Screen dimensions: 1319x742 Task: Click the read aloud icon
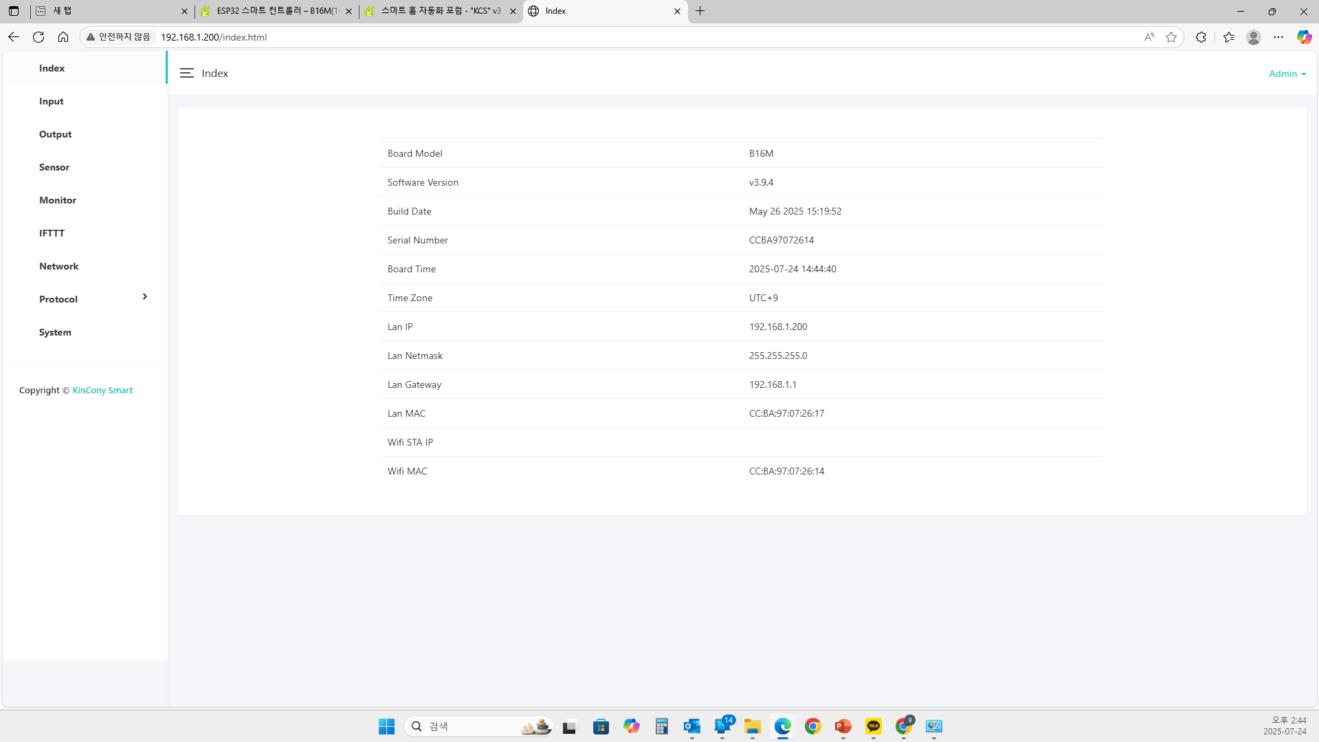1149,37
